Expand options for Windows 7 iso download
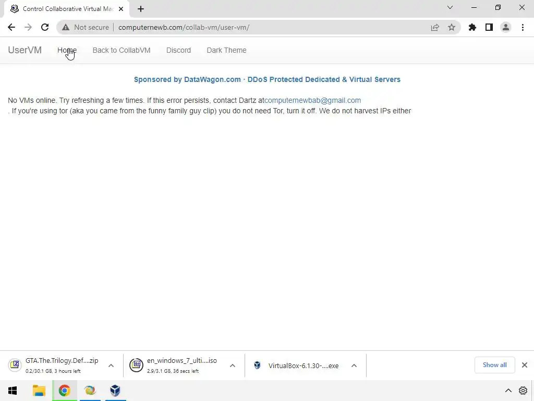This screenshot has height=401, width=534. (x=233, y=365)
